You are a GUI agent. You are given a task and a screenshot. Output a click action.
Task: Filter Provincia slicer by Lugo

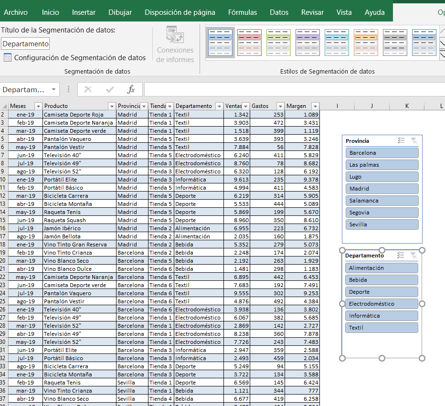click(382, 177)
